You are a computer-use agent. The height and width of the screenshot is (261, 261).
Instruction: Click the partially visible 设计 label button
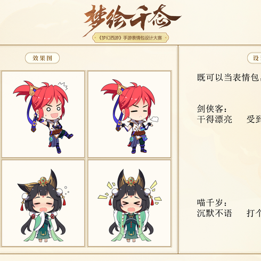tap(254, 58)
